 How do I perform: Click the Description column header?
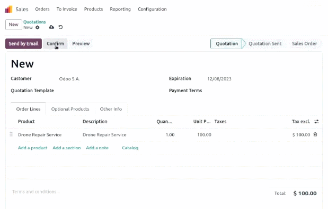point(95,122)
